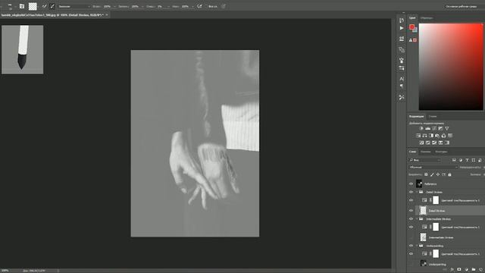The image size is (485, 273).
Task: Hide the Intermediate Strokes group
Action: coord(411,219)
